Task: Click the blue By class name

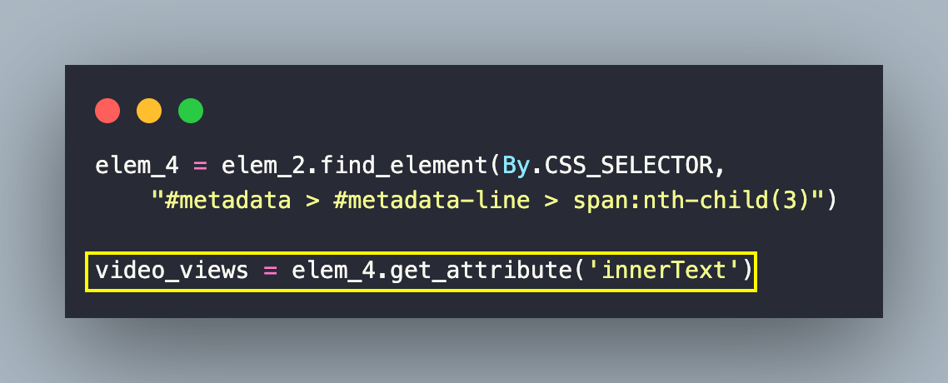Action: (516, 165)
